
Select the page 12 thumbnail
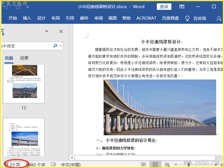(24, 84)
